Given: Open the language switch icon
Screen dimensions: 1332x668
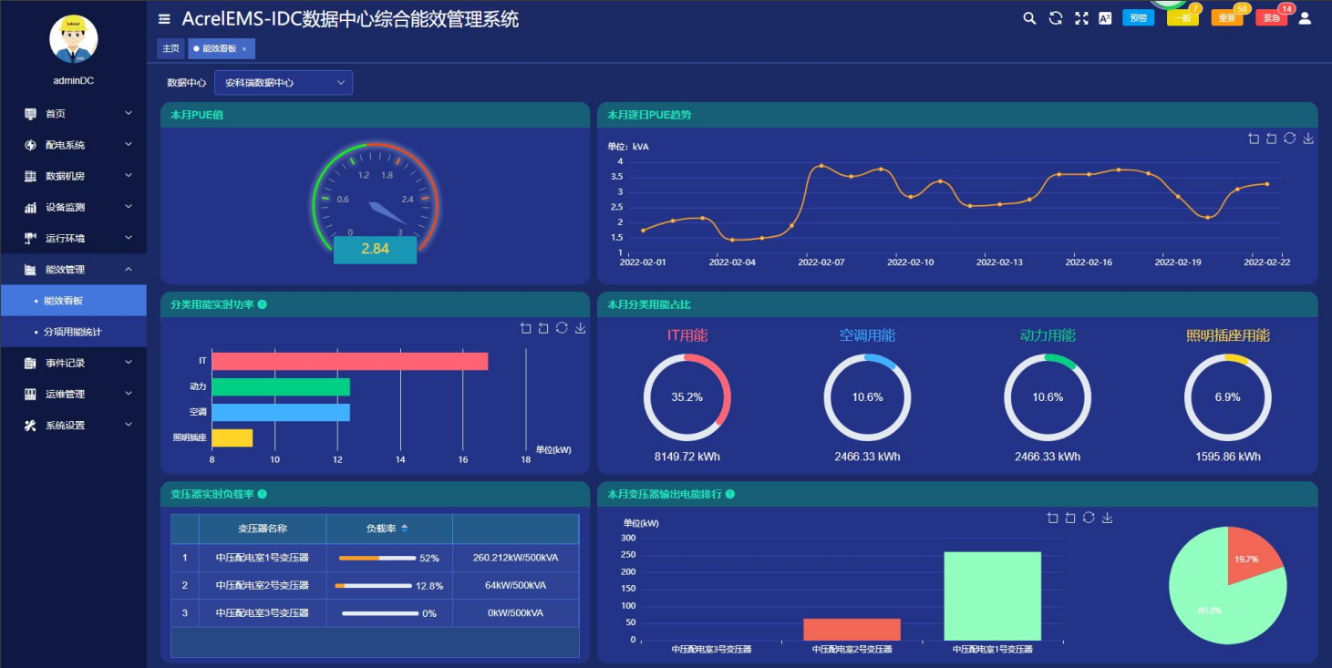Looking at the screenshot, I should coord(1105,18).
